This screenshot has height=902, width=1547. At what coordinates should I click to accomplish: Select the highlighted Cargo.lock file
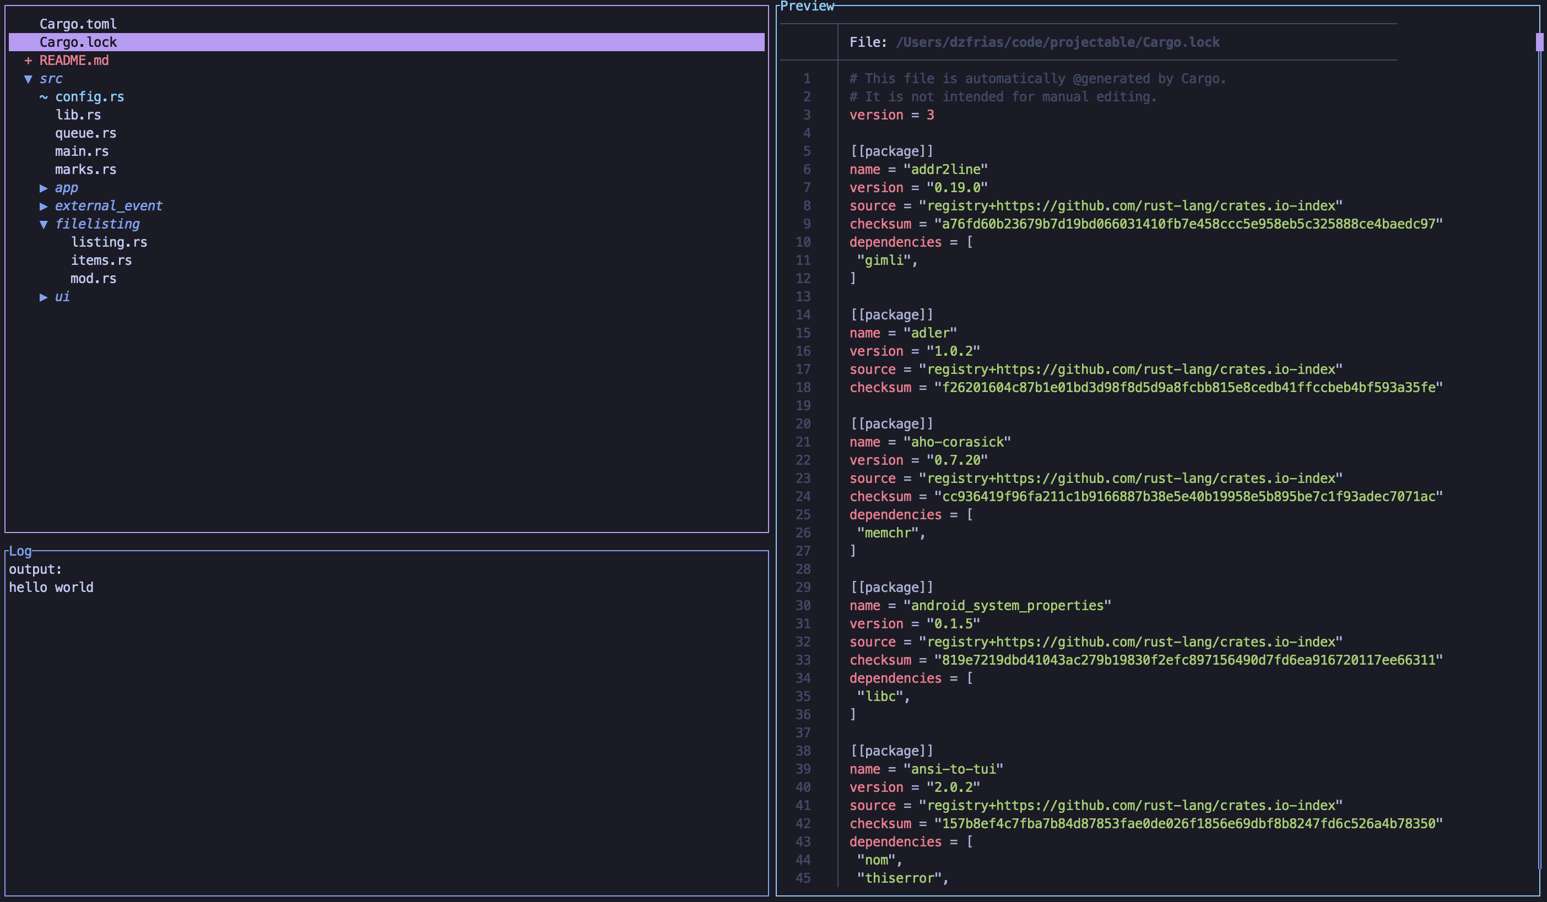point(78,42)
